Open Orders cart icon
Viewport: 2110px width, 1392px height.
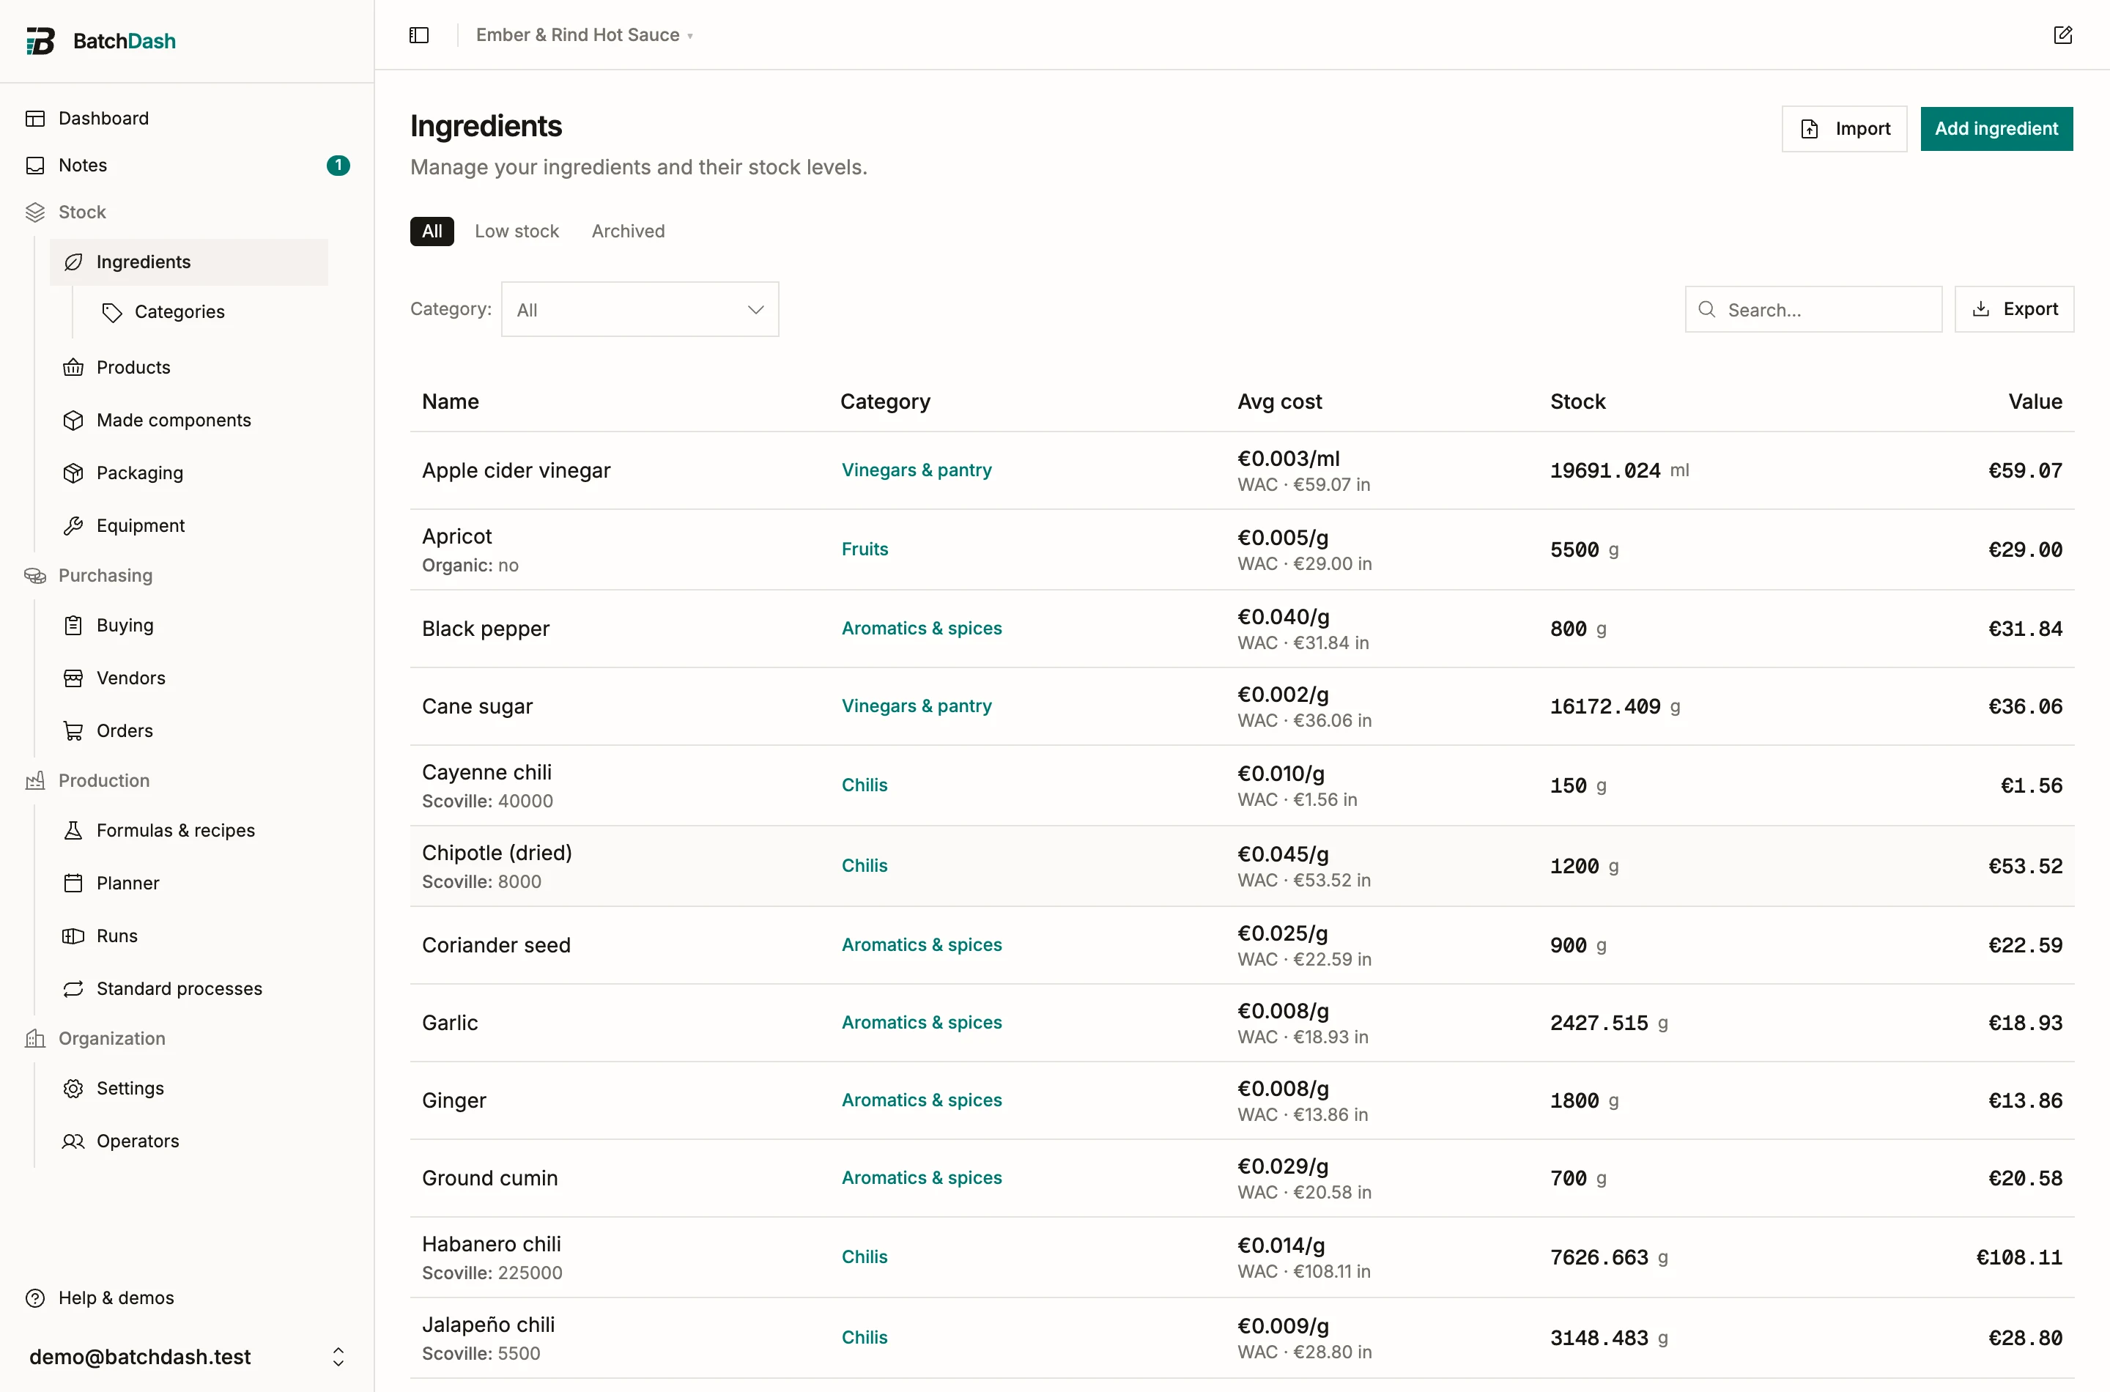(74, 730)
